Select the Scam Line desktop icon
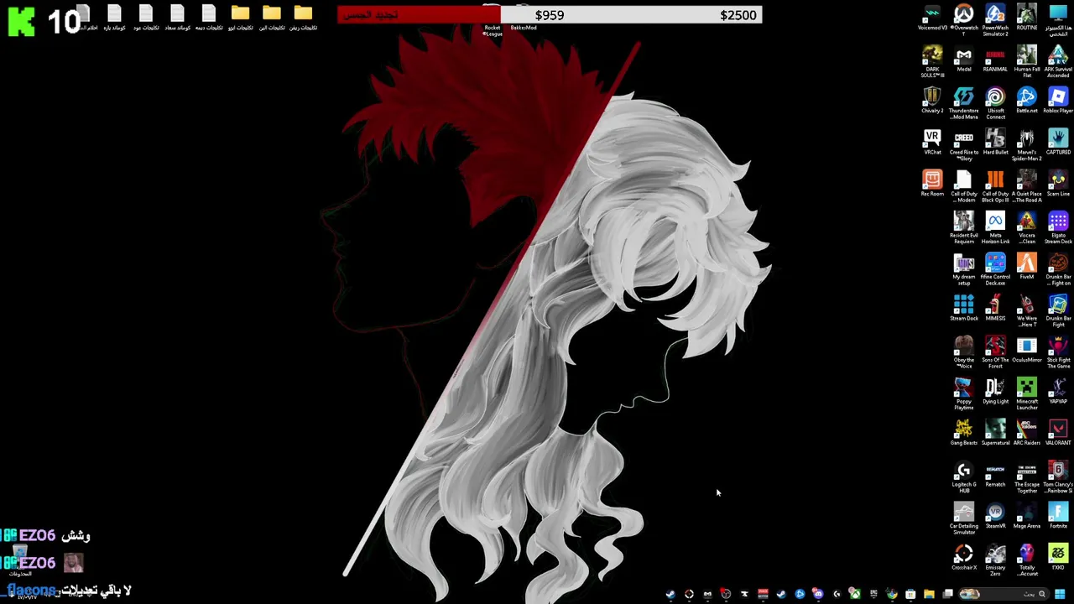 pos(1058,184)
